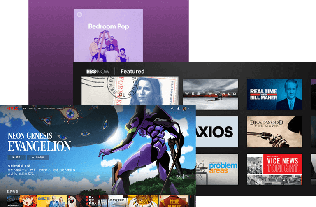This screenshot has width=316, height=207.
Task: Click the Neon Genesis Evangelion title logo
Action: point(39,142)
